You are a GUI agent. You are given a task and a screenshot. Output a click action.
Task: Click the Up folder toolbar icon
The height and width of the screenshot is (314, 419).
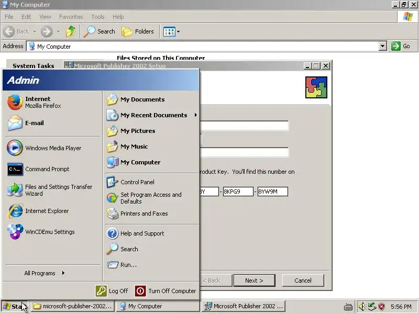(71, 31)
